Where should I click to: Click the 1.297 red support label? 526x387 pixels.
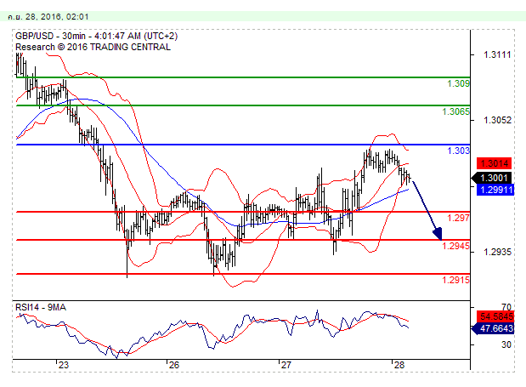pyautogui.click(x=458, y=219)
